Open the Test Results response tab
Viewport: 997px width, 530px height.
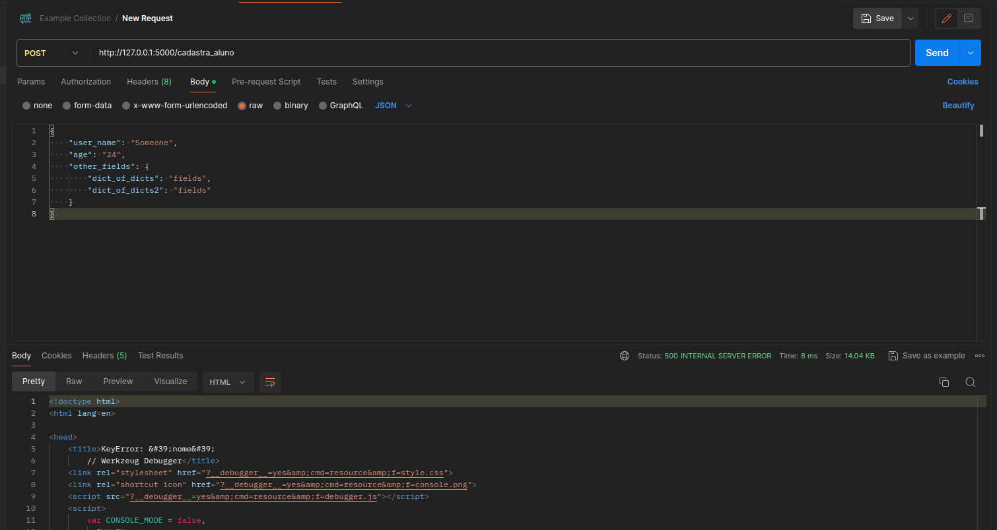pyautogui.click(x=160, y=356)
